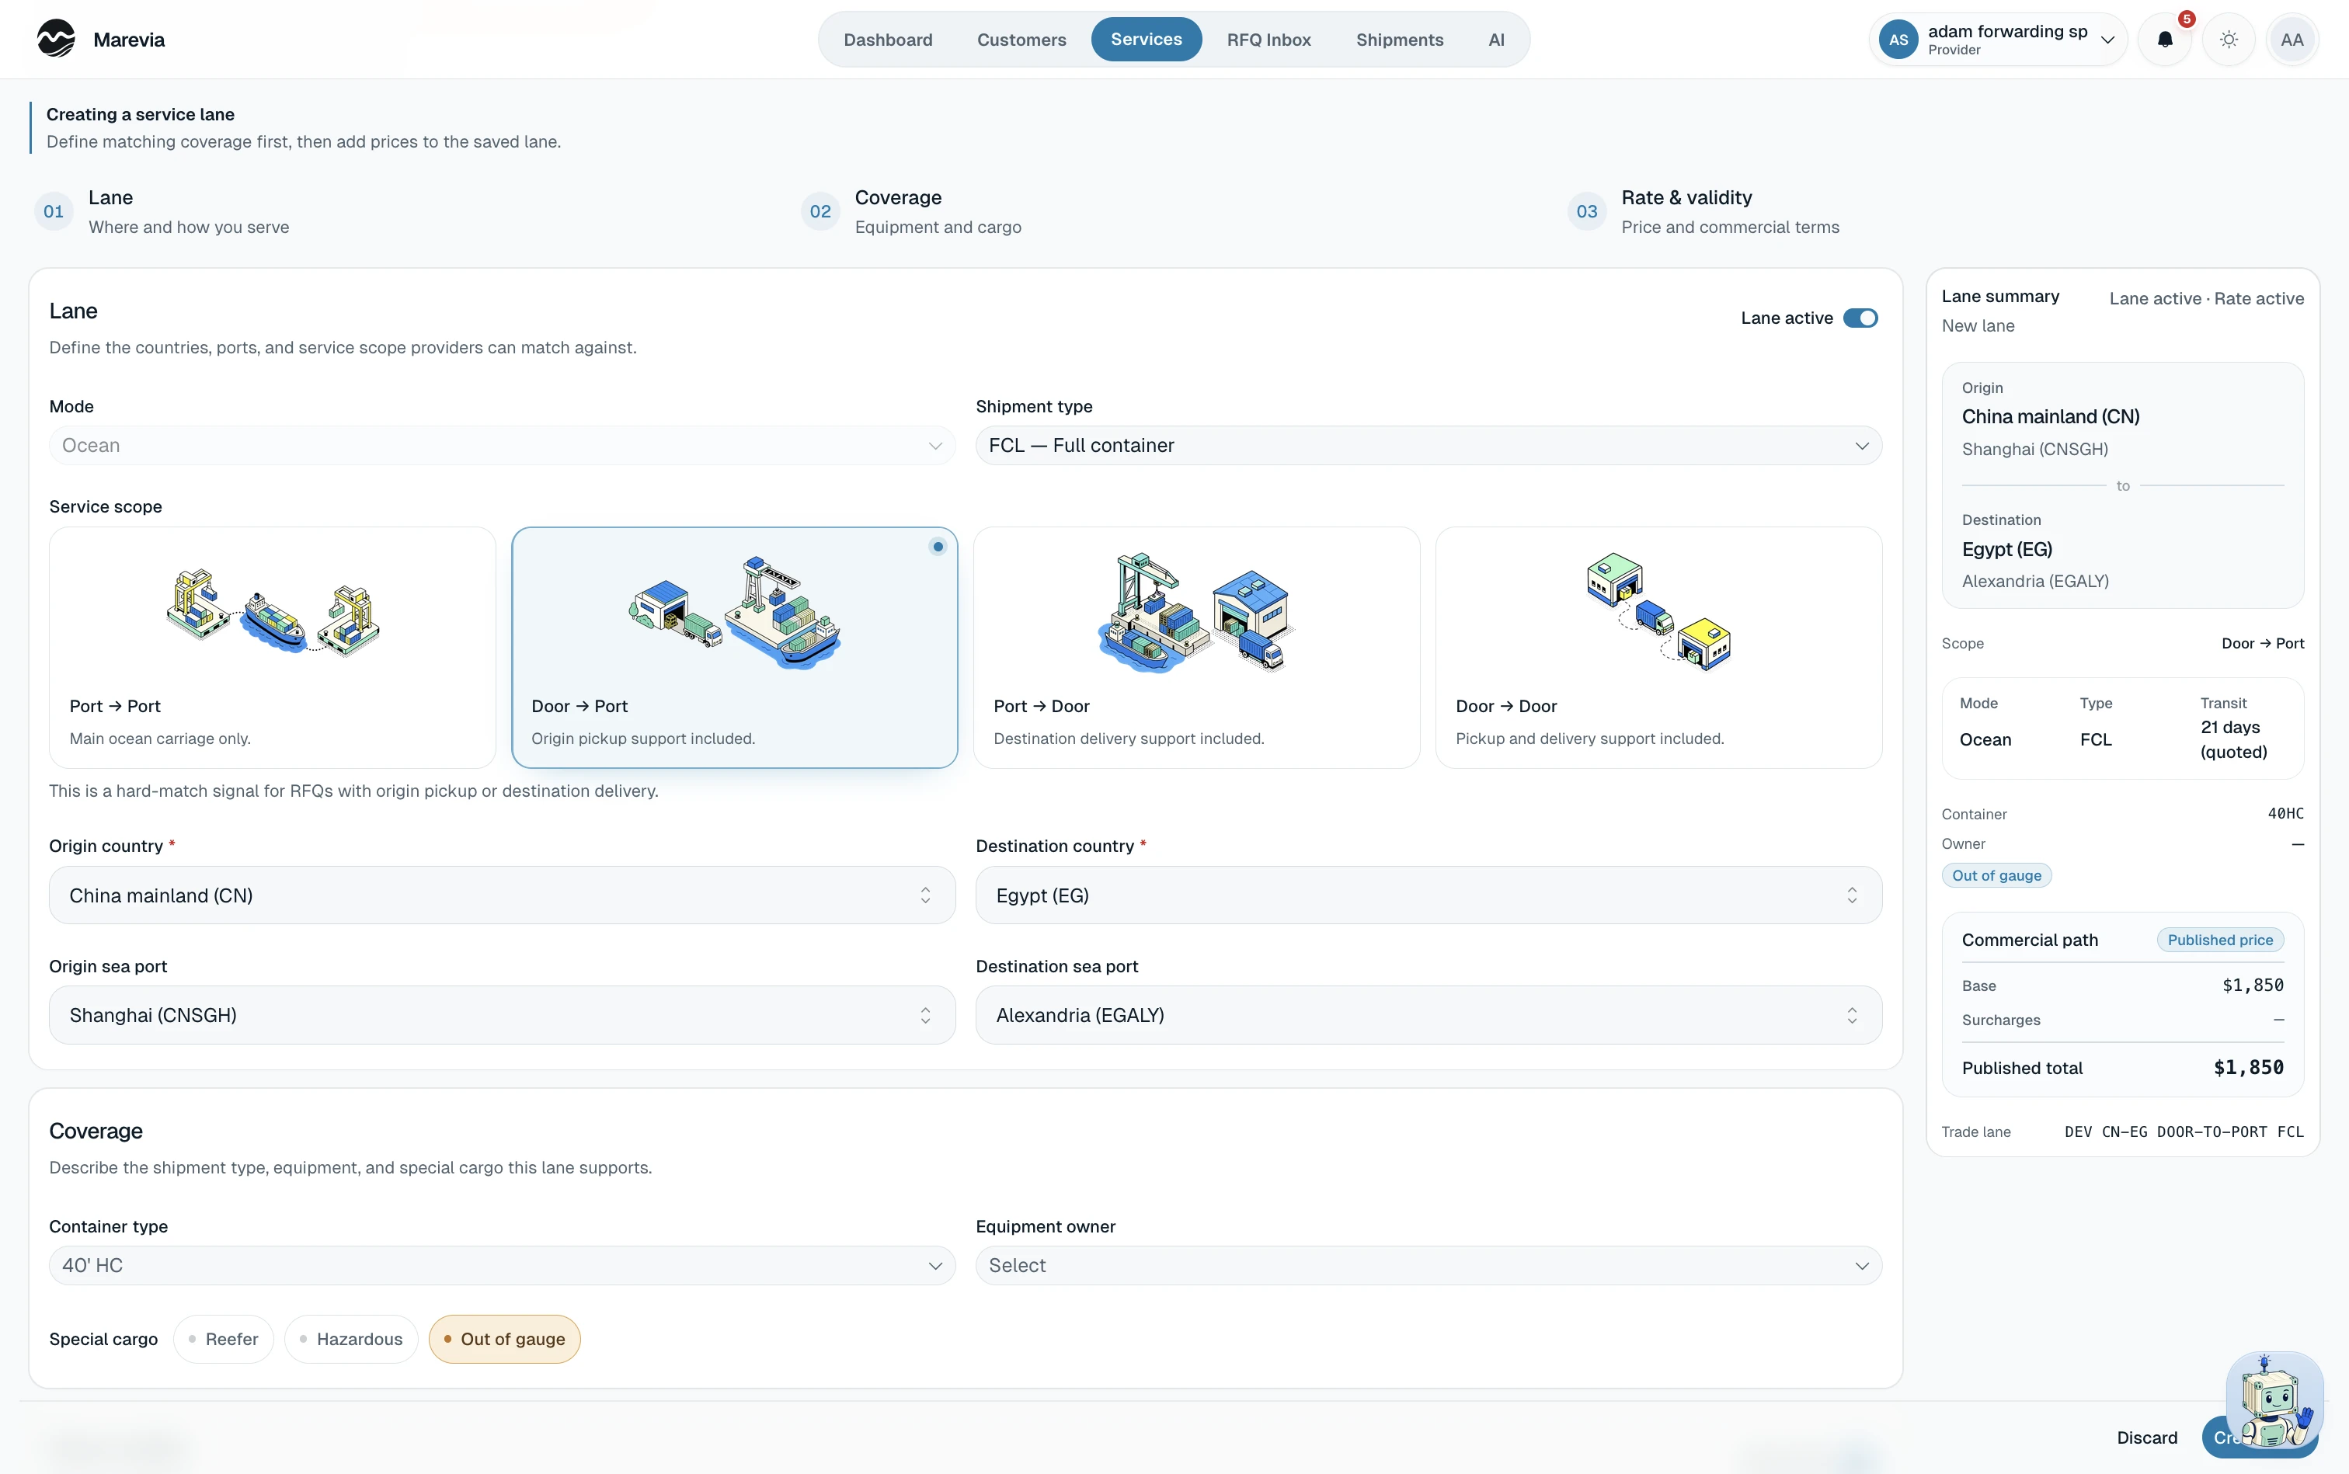Image resolution: width=2349 pixels, height=1474 pixels.
Task: Click step 02 Coverage number badge
Action: pos(820,211)
